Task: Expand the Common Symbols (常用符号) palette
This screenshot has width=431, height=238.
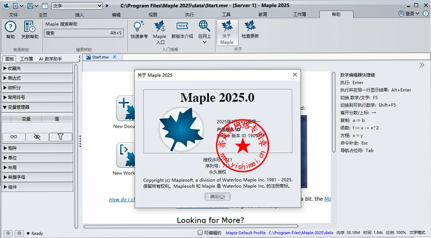Action: click(x=37, y=97)
